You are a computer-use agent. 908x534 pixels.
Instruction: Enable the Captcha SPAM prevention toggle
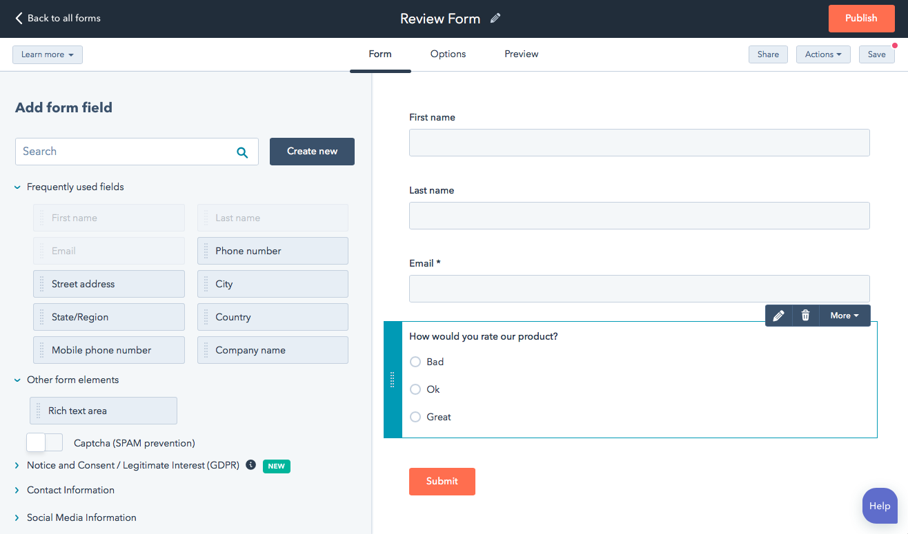[44, 442]
